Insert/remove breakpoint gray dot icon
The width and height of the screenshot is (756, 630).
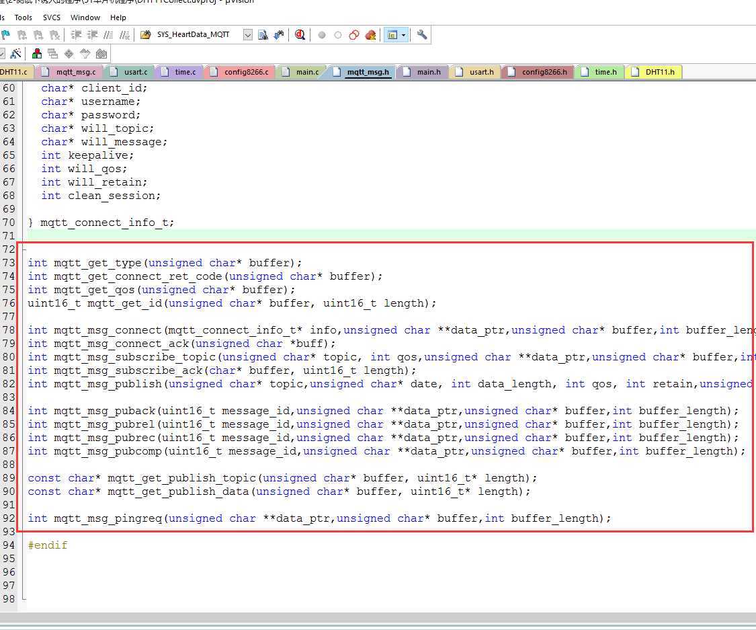(322, 35)
